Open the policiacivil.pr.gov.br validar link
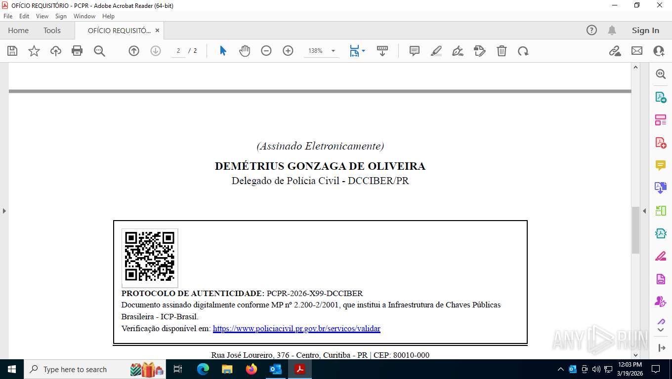 296,328
